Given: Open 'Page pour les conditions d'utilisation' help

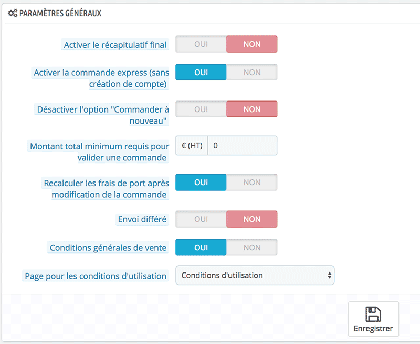Looking at the screenshot, I should click(x=95, y=276).
